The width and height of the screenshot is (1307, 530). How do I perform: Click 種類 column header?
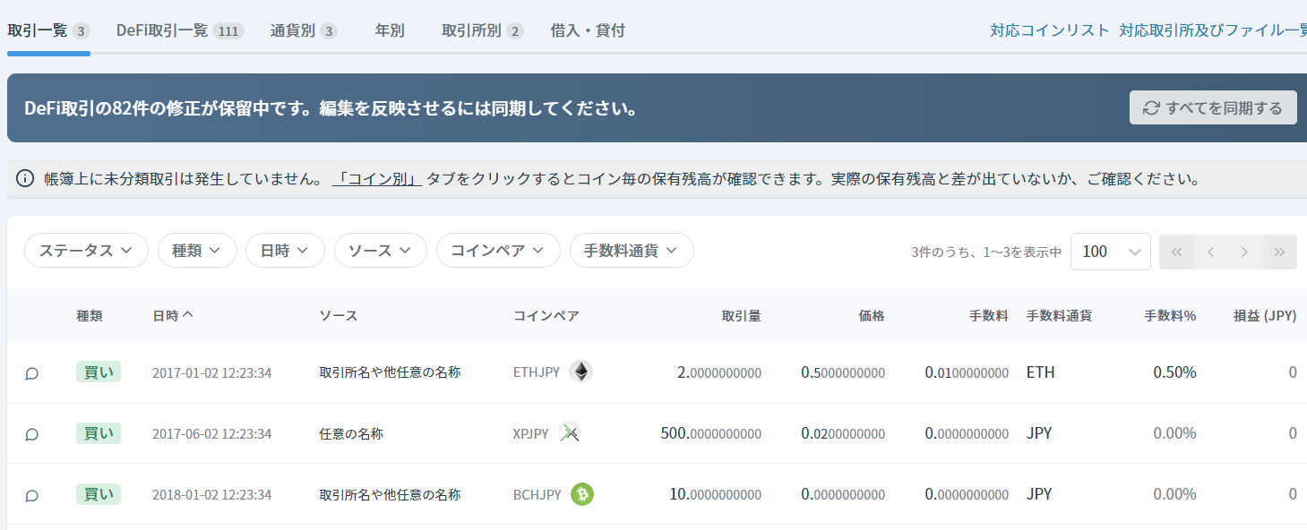tap(90, 315)
